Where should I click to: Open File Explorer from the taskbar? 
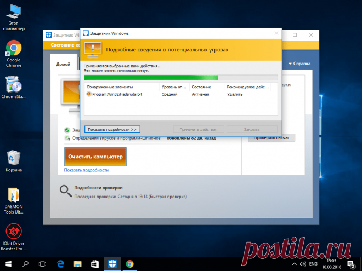coord(77,264)
